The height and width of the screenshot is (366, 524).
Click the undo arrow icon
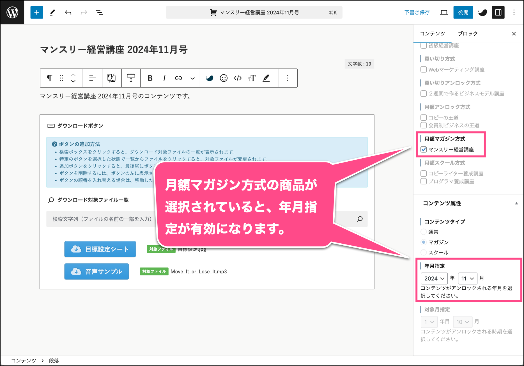point(68,12)
